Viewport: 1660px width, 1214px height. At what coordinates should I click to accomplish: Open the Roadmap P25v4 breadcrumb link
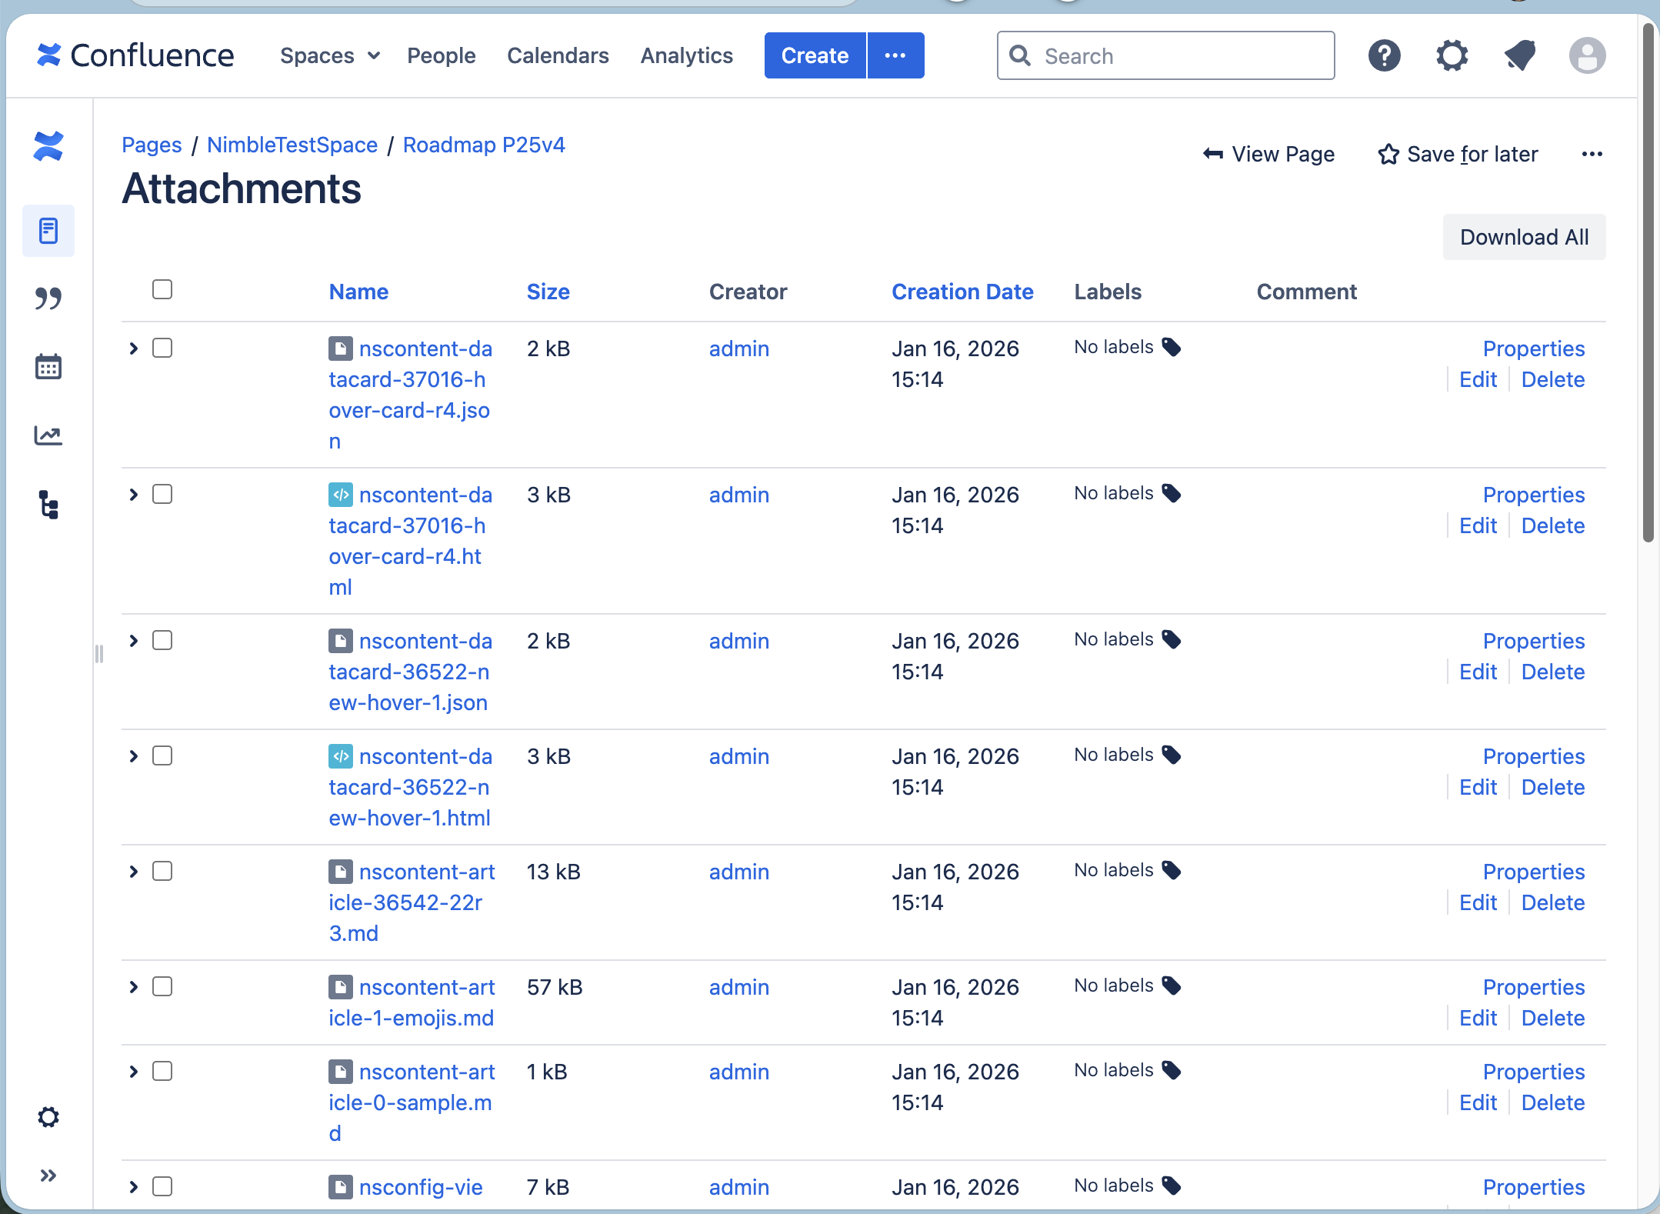[483, 145]
